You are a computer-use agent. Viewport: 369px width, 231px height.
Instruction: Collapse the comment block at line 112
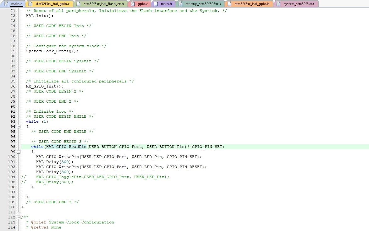pos(19,217)
